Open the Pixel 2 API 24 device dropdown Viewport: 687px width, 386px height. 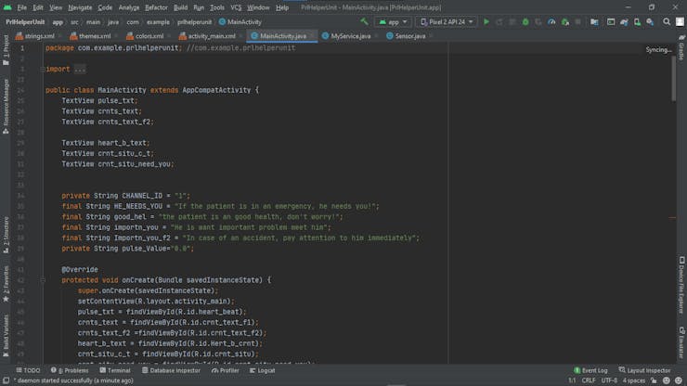pos(446,21)
